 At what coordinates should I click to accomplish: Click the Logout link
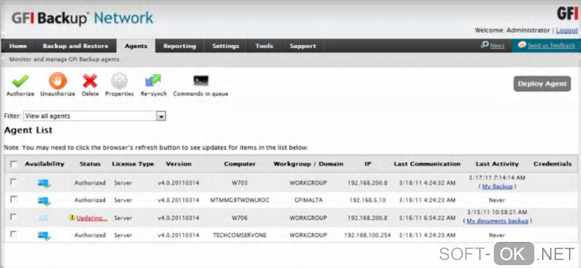pyautogui.click(x=567, y=30)
